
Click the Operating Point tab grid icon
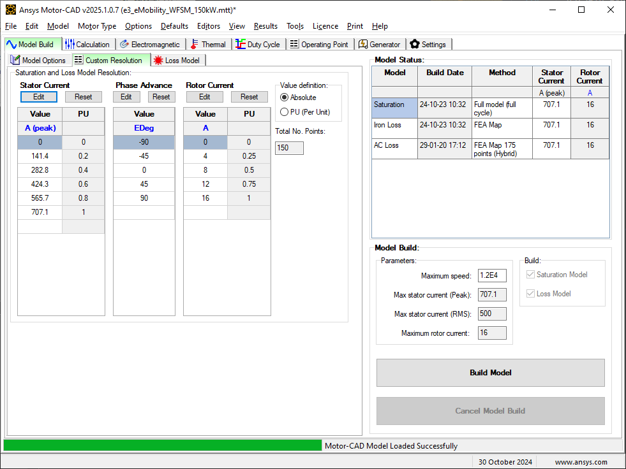click(x=294, y=44)
